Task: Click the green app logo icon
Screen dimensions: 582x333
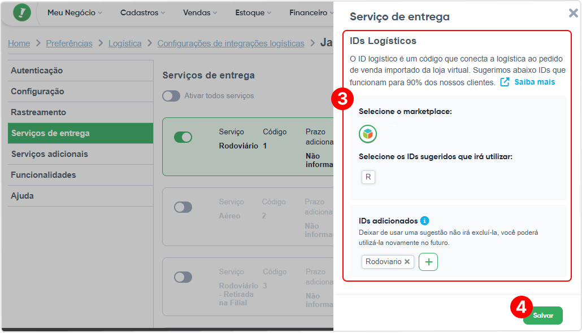Action: (x=22, y=12)
